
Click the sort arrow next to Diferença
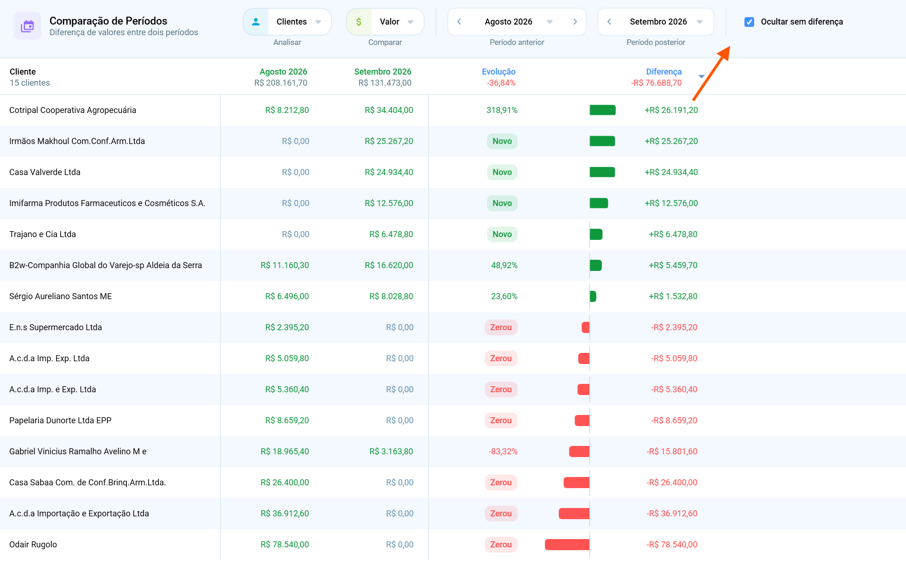(701, 77)
